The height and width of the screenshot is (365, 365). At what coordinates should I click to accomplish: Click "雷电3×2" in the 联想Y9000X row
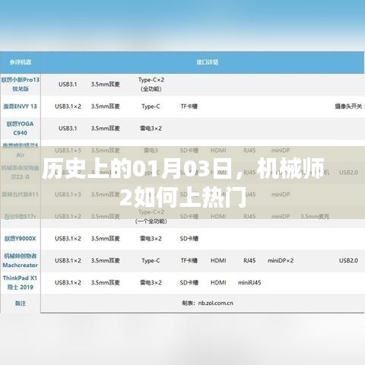(151, 239)
